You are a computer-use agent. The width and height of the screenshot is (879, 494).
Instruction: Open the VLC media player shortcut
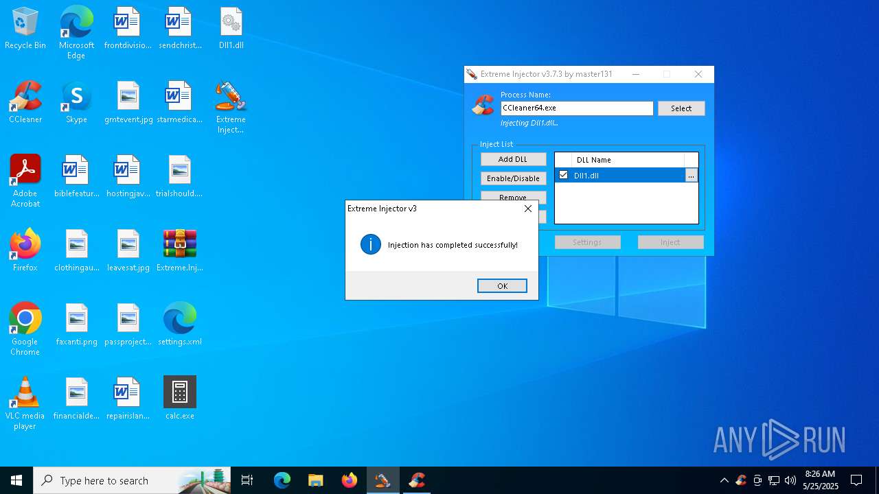(25, 403)
